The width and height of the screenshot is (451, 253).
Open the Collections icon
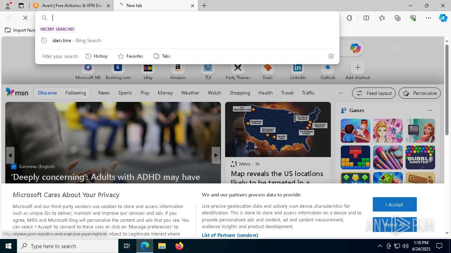coord(397,18)
